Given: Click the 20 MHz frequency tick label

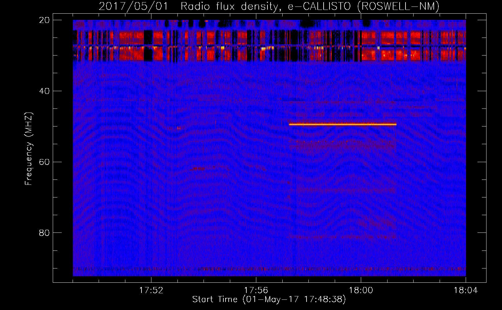Looking at the screenshot, I should 44,20.
